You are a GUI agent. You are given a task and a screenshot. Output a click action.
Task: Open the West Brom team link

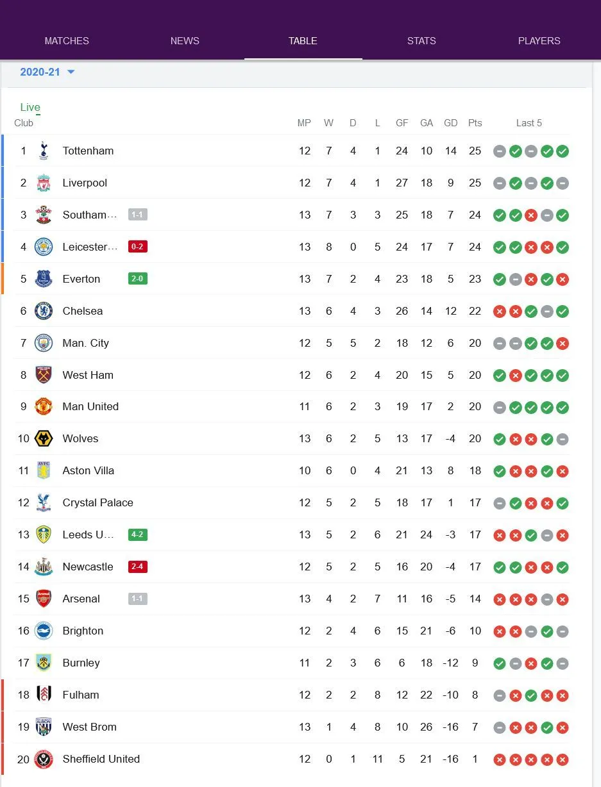(x=89, y=727)
